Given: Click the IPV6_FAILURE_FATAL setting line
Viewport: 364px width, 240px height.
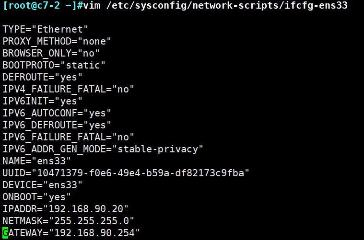Looking at the screenshot, I should pos(68,137).
